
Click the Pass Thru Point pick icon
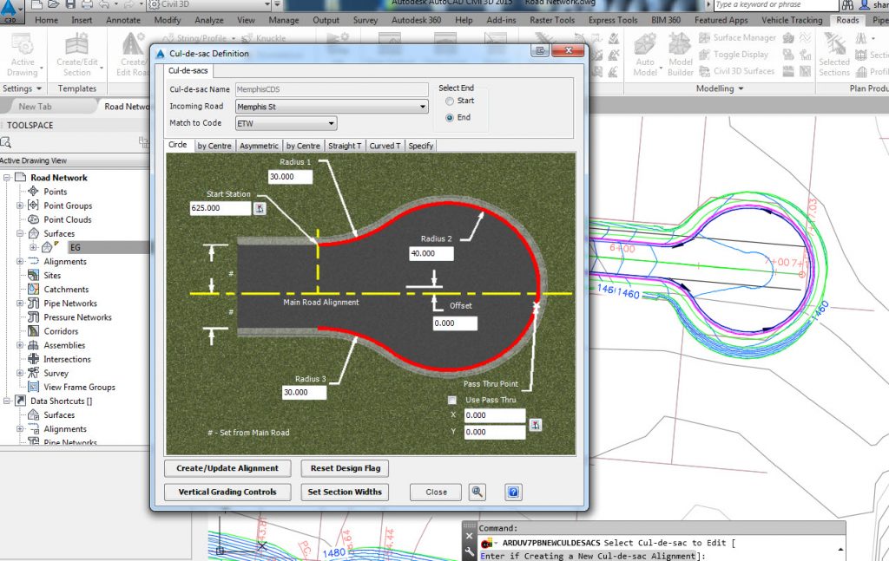(x=535, y=425)
